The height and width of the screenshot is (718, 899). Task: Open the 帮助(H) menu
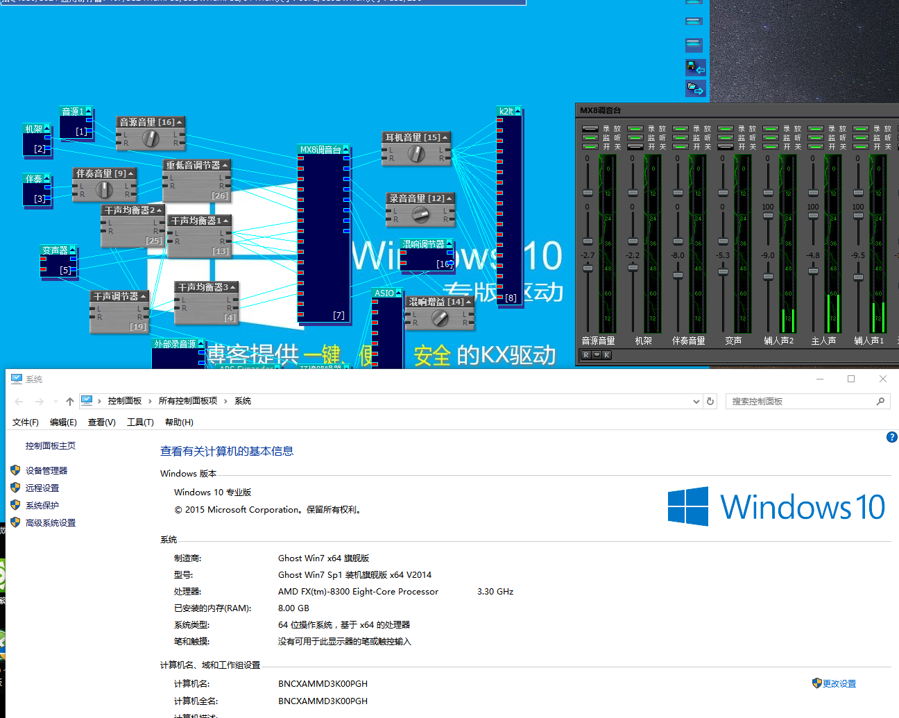click(x=179, y=422)
